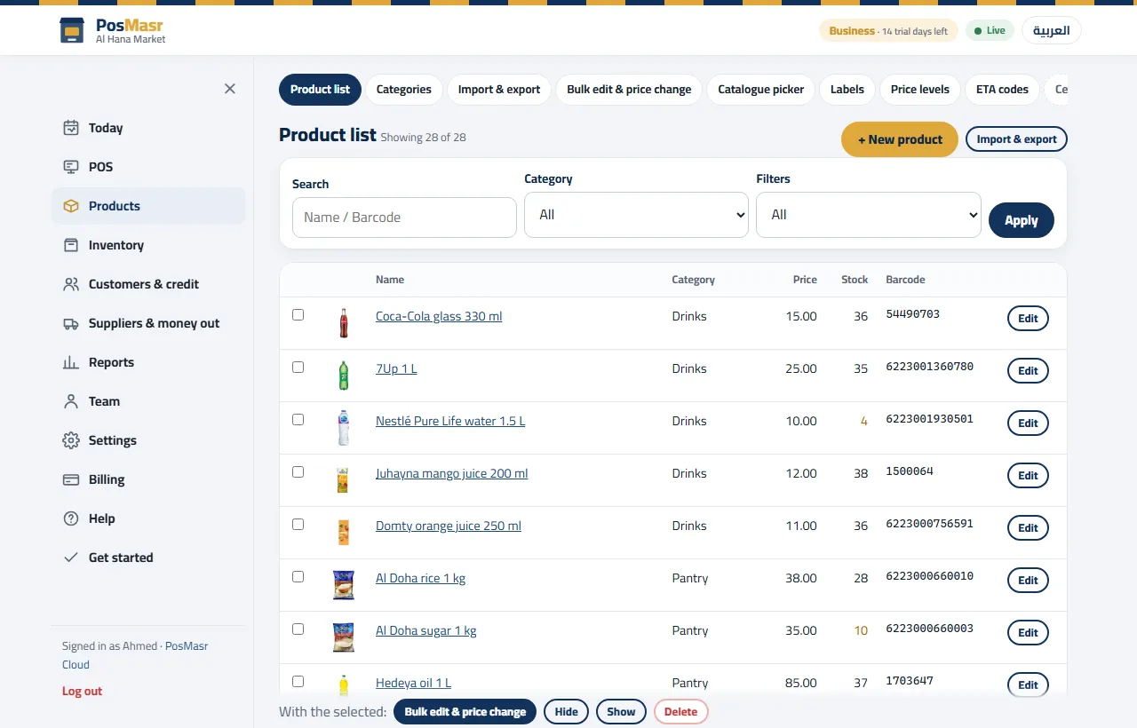Image resolution: width=1137 pixels, height=728 pixels.
Task: Click the Reports bar chart icon
Action: click(71, 362)
